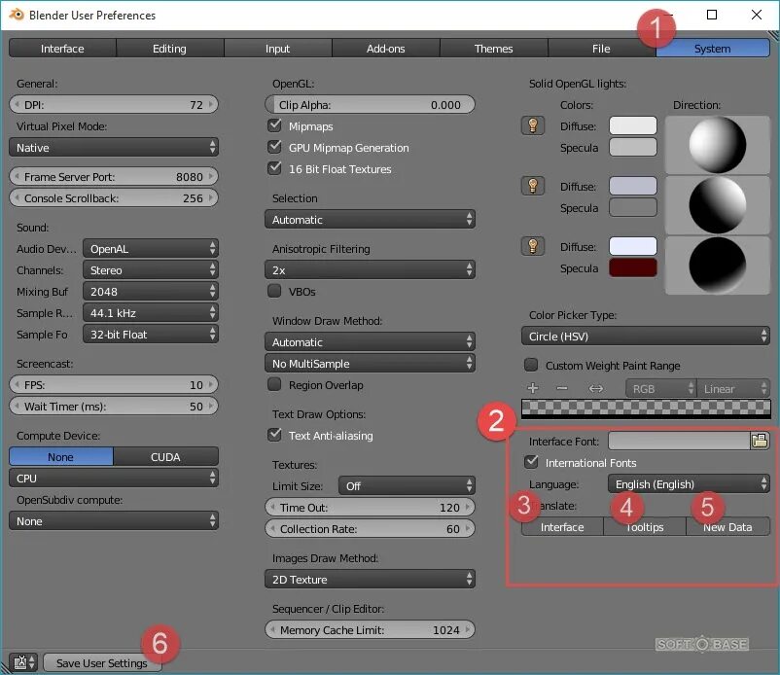The height and width of the screenshot is (675, 780).
Task: Click the weight paint color ramp bar
Action: 646,408
